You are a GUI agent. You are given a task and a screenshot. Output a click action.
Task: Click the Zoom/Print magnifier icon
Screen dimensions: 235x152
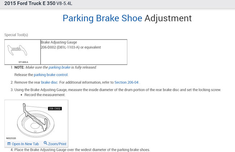(46, 143)
